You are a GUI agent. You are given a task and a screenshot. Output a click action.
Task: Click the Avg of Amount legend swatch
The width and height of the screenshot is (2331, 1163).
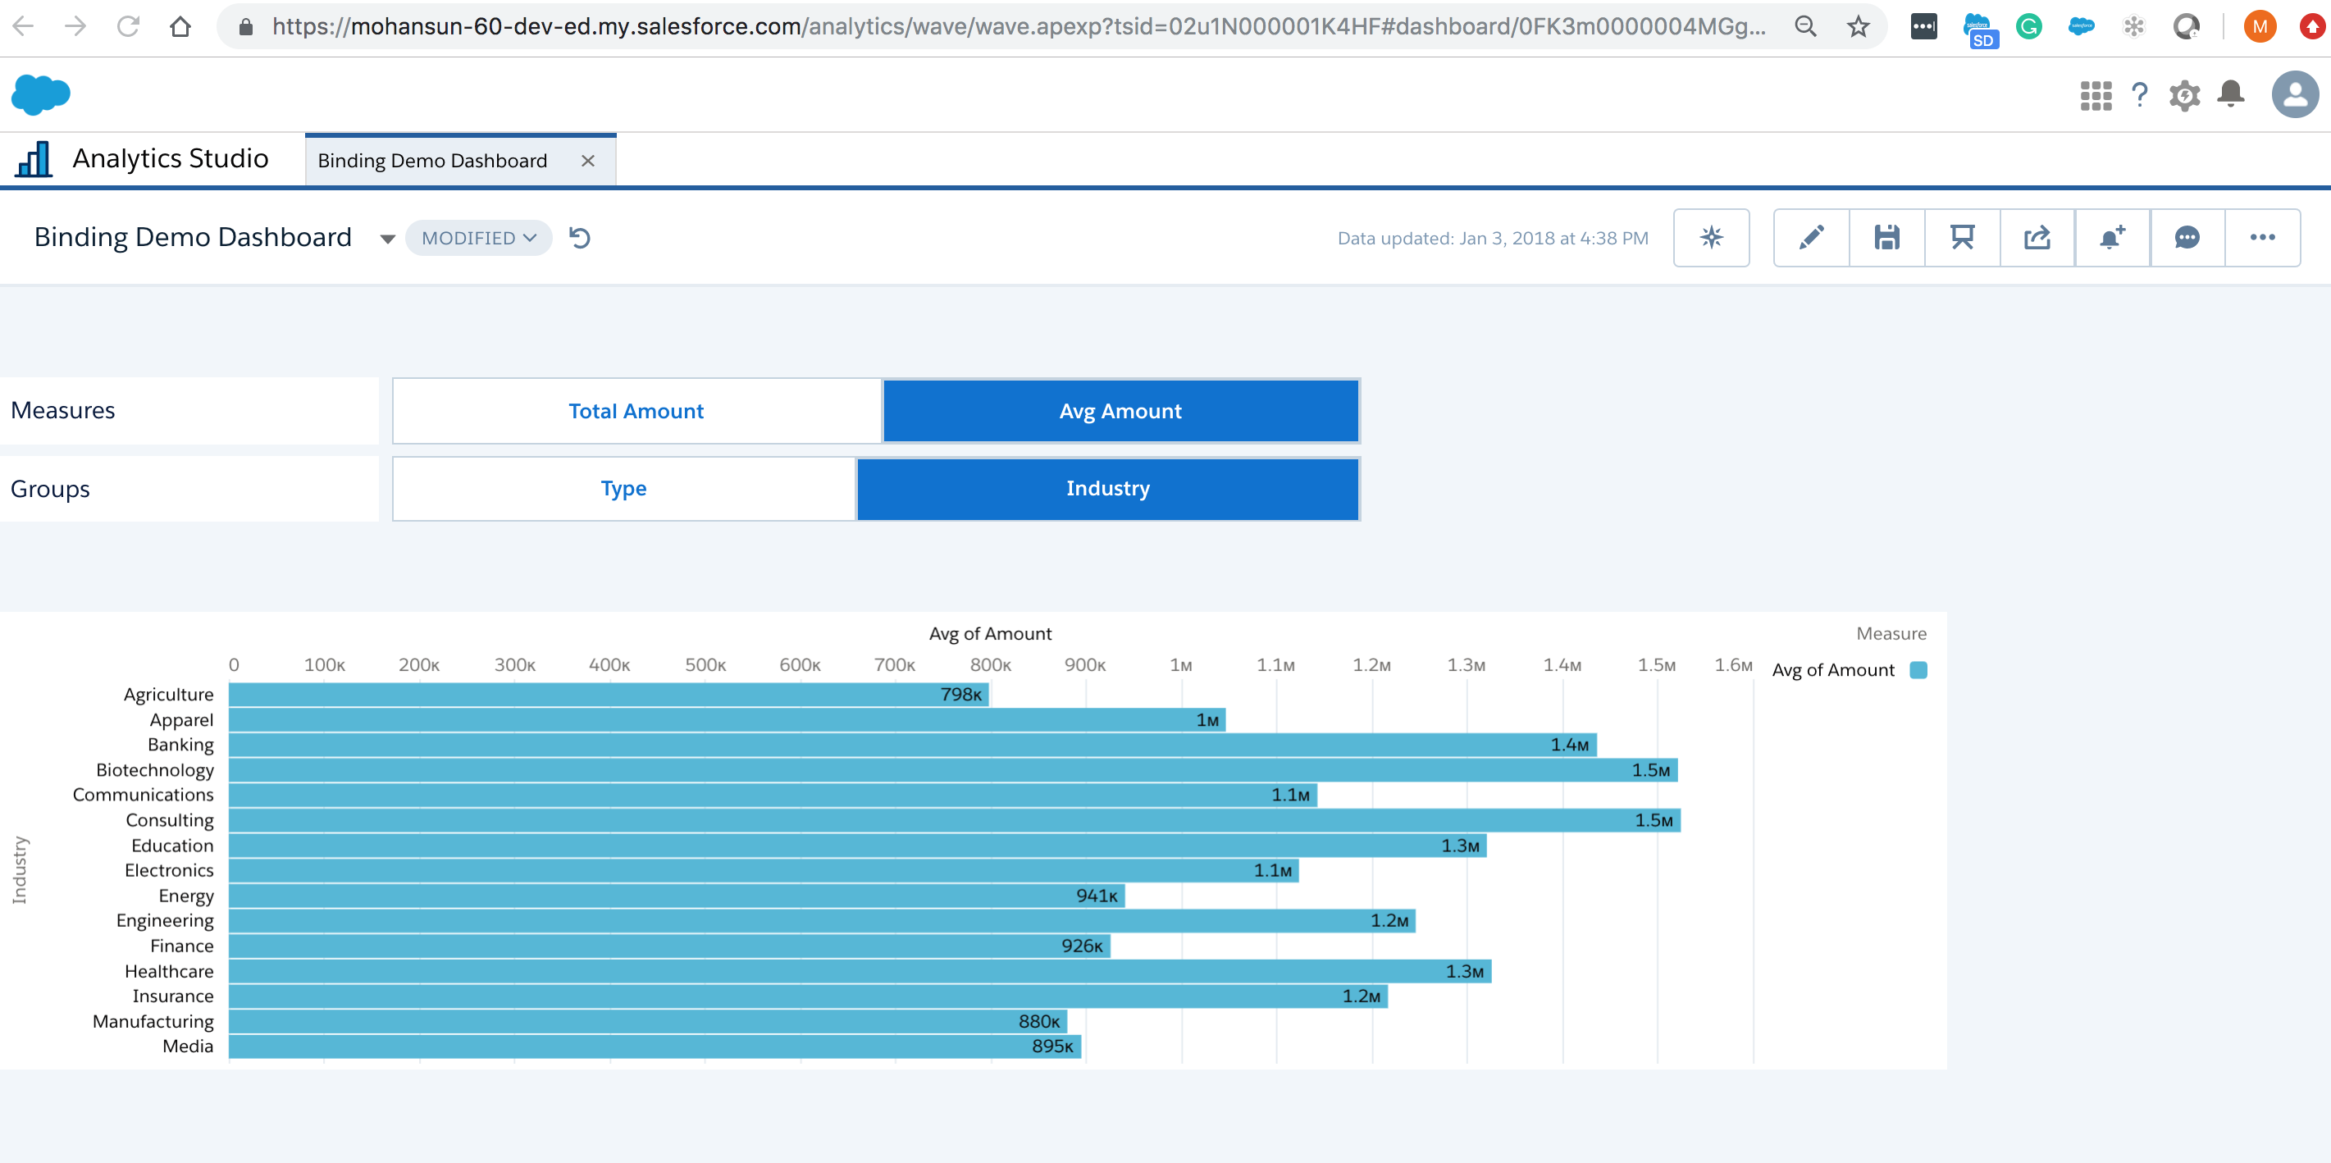point(1918,670)
